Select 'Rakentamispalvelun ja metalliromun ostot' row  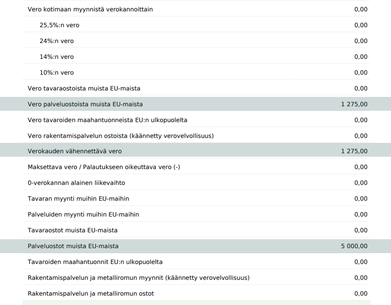pos(91,294)
